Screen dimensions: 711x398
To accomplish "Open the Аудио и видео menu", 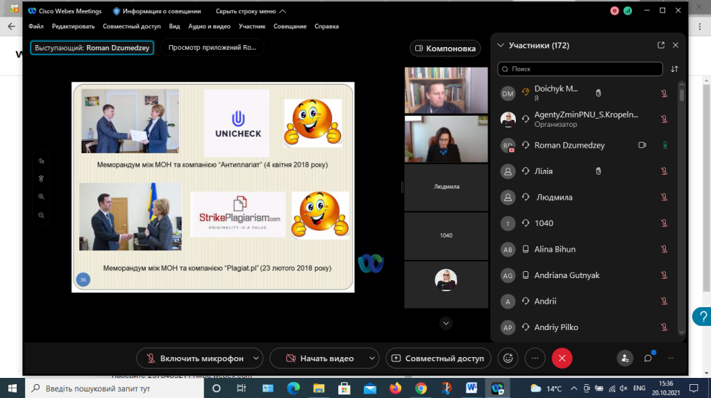I will click(x=209, y=26).
